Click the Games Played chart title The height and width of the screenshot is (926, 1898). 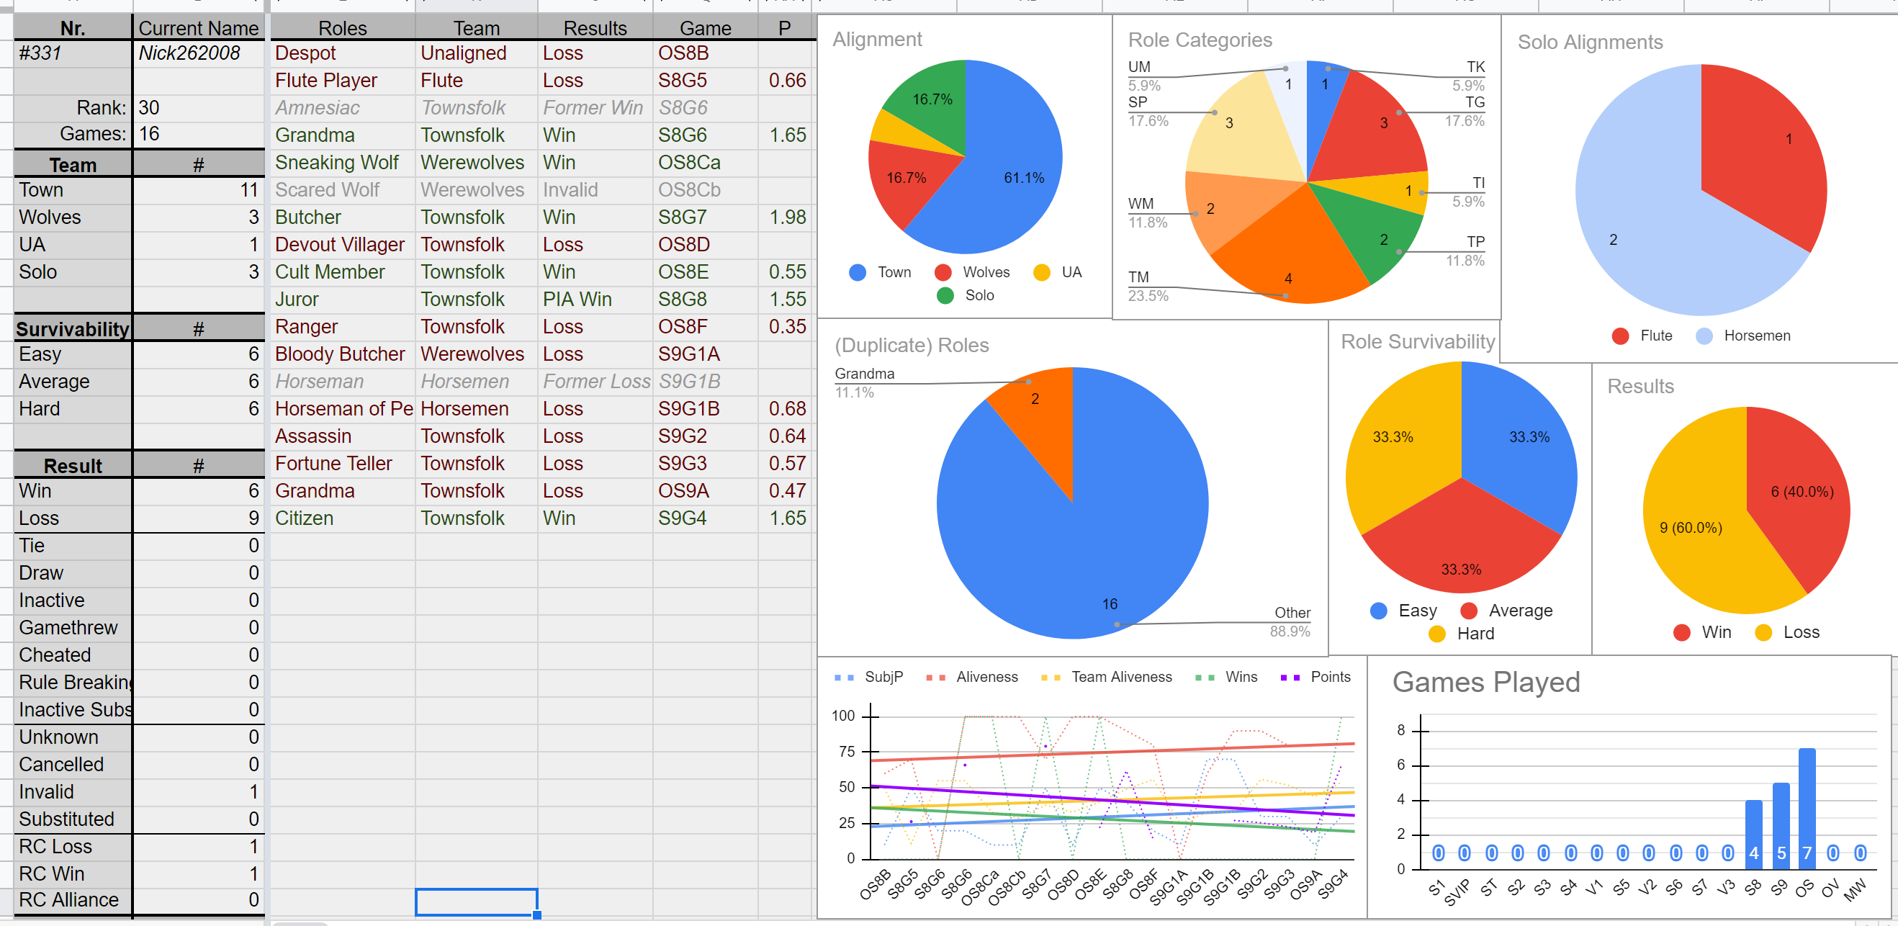(x=1485, y=682)
